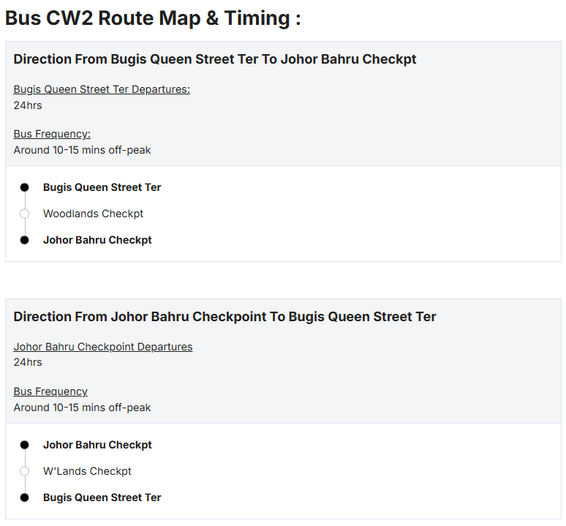
Task: Select the final stop Bugis Queen Street Ter in the second route
Action: coord(102,497)
